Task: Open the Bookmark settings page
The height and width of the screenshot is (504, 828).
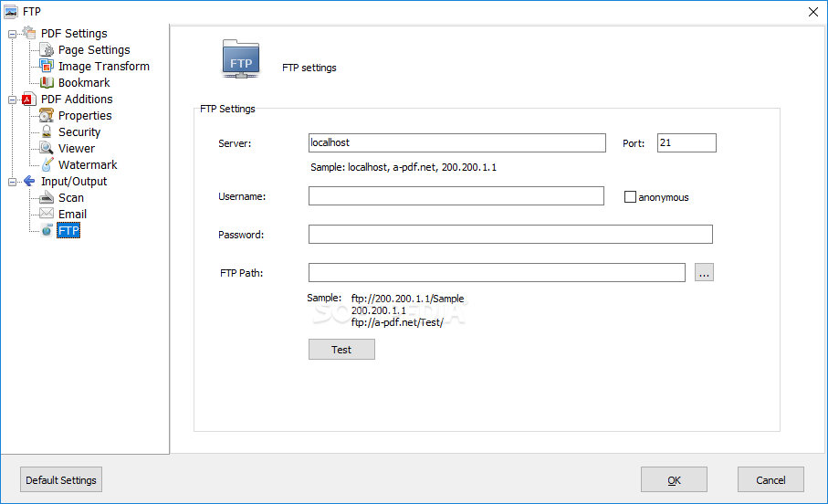Action: pyautogui.click(x=84, y=82)
